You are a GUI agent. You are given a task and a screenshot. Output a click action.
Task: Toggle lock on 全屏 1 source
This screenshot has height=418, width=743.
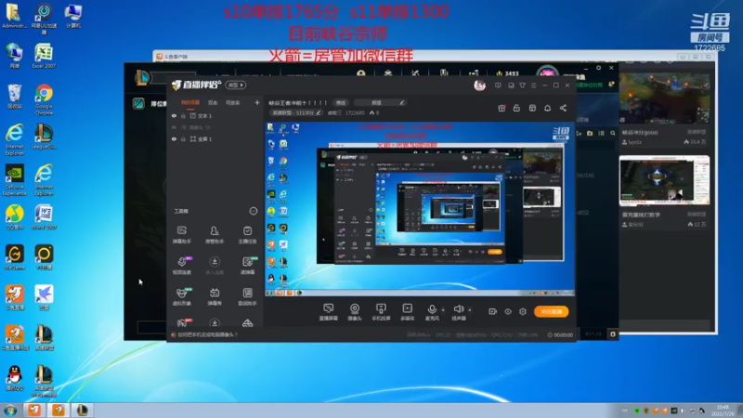point(183,138)
